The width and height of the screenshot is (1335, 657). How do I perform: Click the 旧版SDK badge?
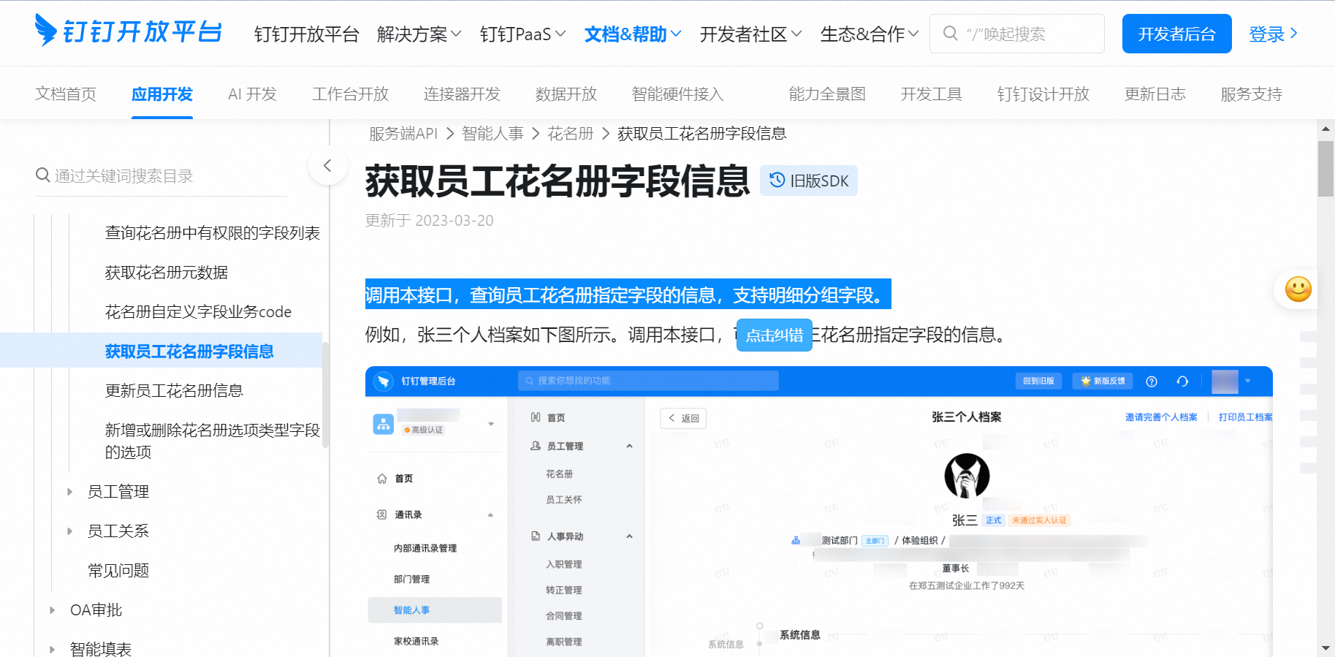point(809,181)
